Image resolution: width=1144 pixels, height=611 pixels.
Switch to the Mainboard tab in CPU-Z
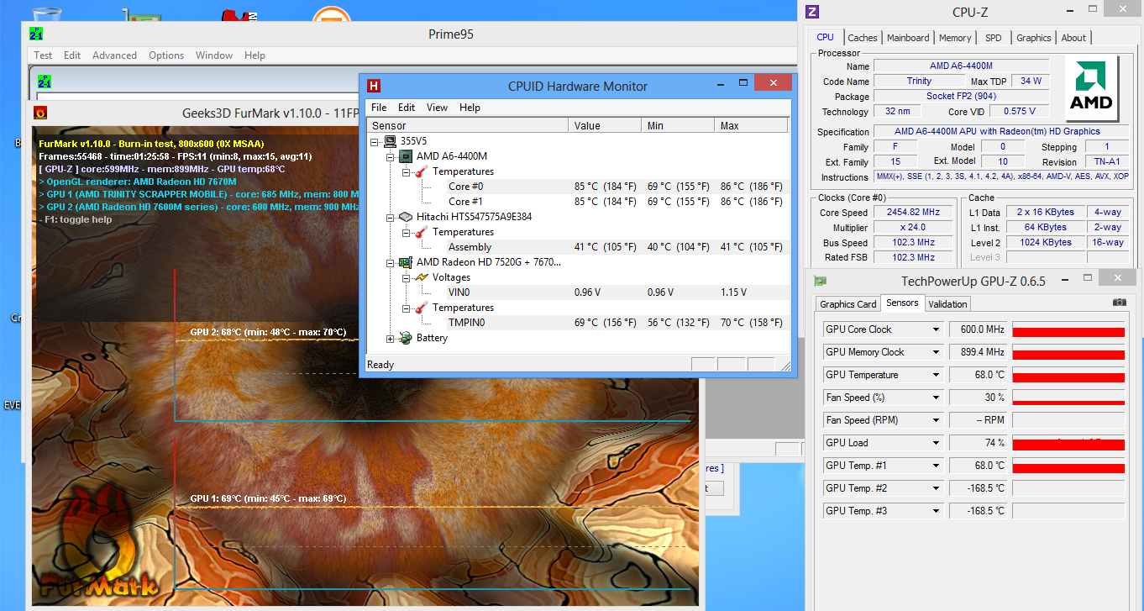(908, 38)
